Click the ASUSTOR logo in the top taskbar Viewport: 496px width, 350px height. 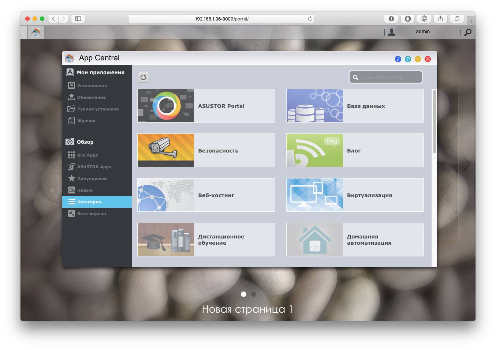click(36, 32)
